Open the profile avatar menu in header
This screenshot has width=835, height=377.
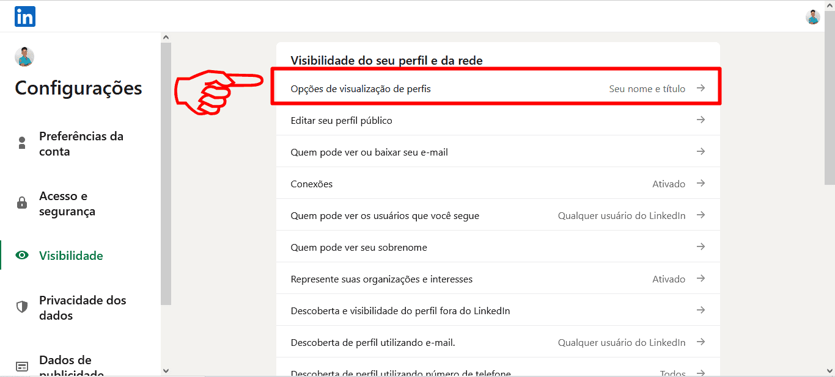(812, 17)
